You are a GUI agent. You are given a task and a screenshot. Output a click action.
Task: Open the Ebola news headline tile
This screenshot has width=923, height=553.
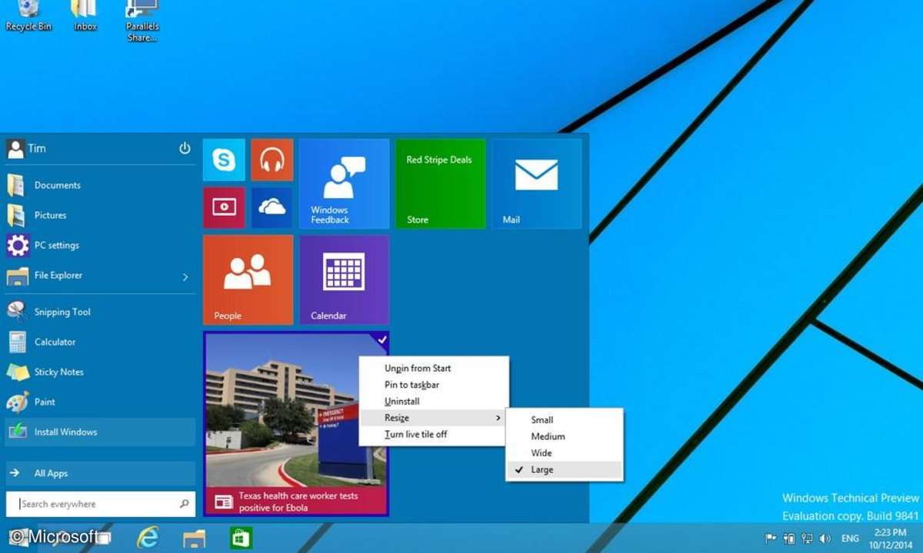[296, 424]
